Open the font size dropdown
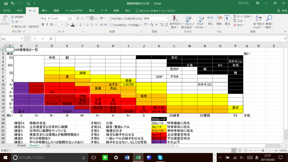This screenshot has width=288, height=162. click(74, 19)
